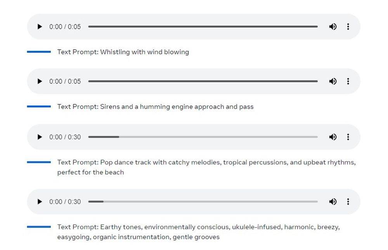This screenshot has height=250, width=388.
Task: Open three-dot menu for pop dance player
Action: coord(348,137)
